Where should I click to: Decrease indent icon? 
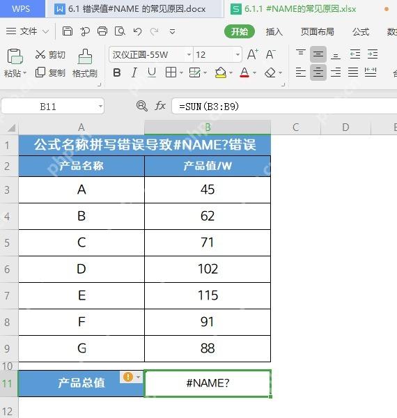click(355, 54)
